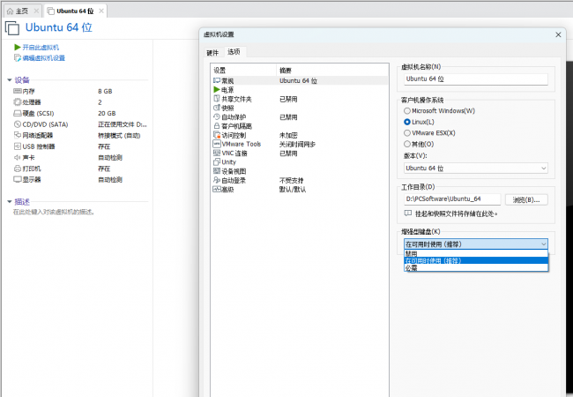Click the 高级 advanced icon

pos(217,190)
